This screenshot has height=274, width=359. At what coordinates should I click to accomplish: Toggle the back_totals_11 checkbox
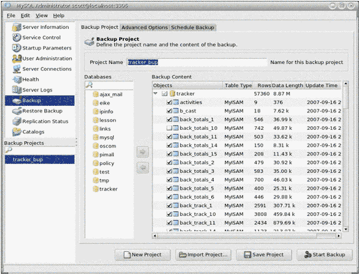169,137
